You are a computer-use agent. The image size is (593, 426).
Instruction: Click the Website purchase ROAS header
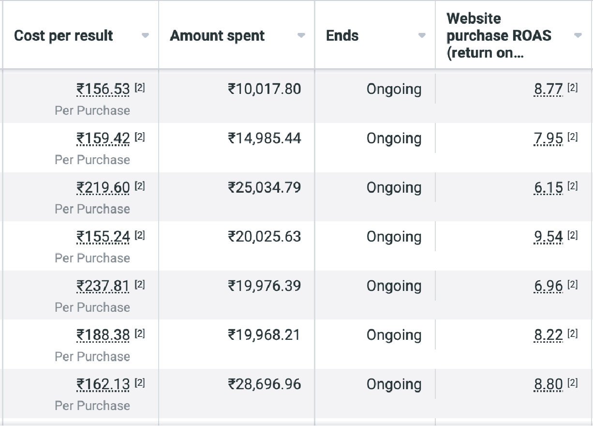[499, 36]
